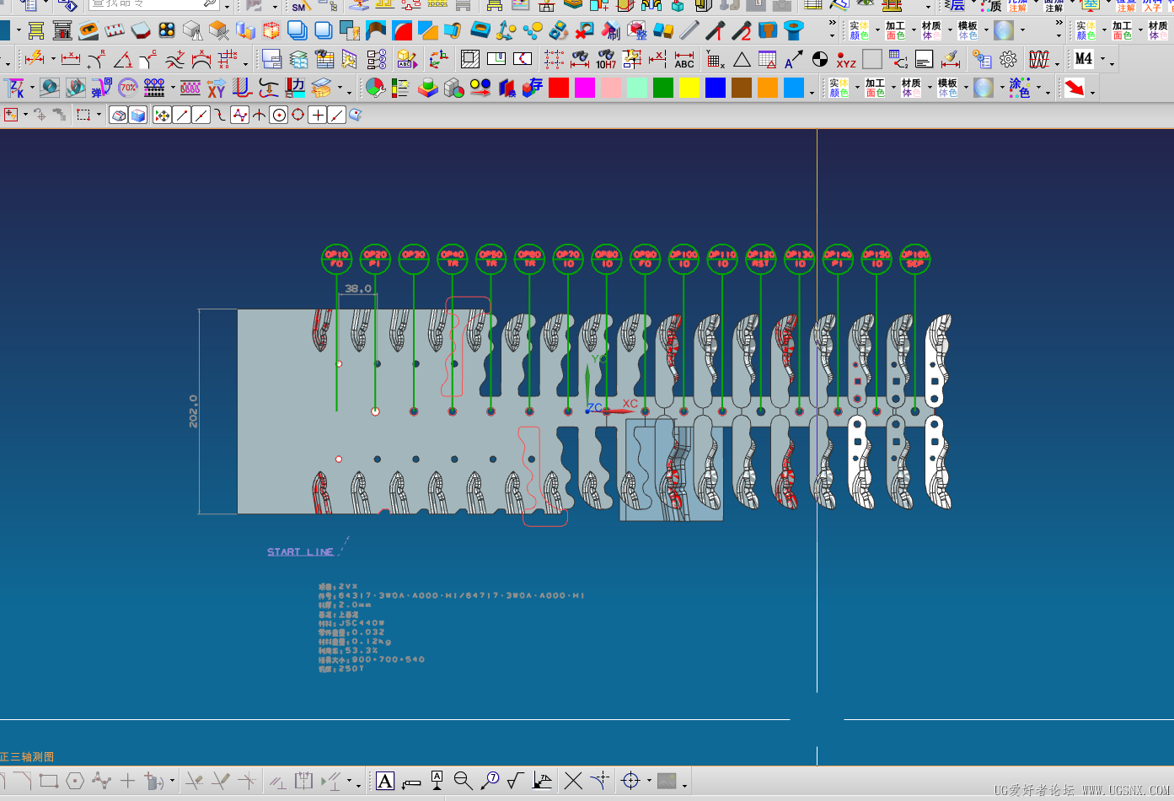This screenshot has width=1174, height=801.
Task: Click the note text 'A' icon
Action: [x=385, y=781]
